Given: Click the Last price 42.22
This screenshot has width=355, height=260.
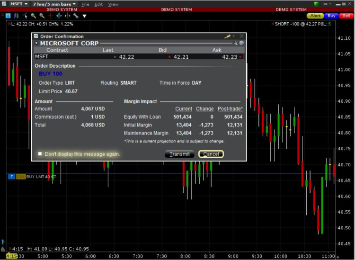Looking at the screenshot, I should 126,57.
